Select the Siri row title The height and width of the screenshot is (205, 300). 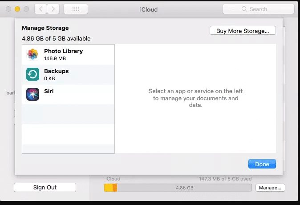pos(49,91)
